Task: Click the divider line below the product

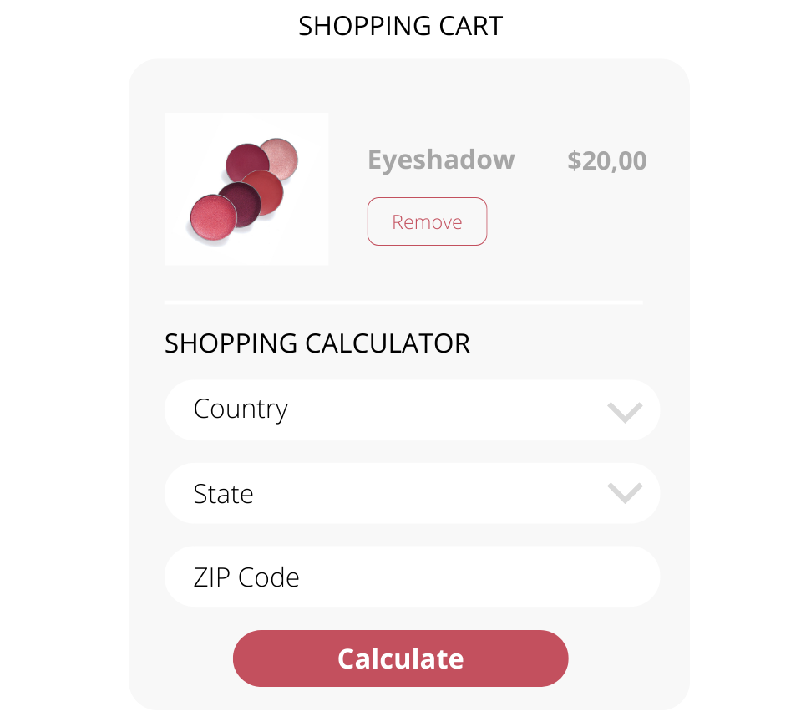Action: click(403, 302)
